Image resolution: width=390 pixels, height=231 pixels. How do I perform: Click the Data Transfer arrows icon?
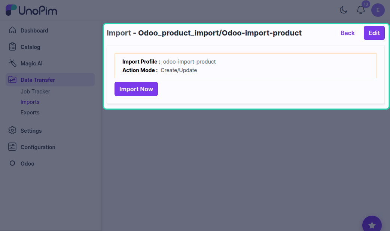pos(12,80)
